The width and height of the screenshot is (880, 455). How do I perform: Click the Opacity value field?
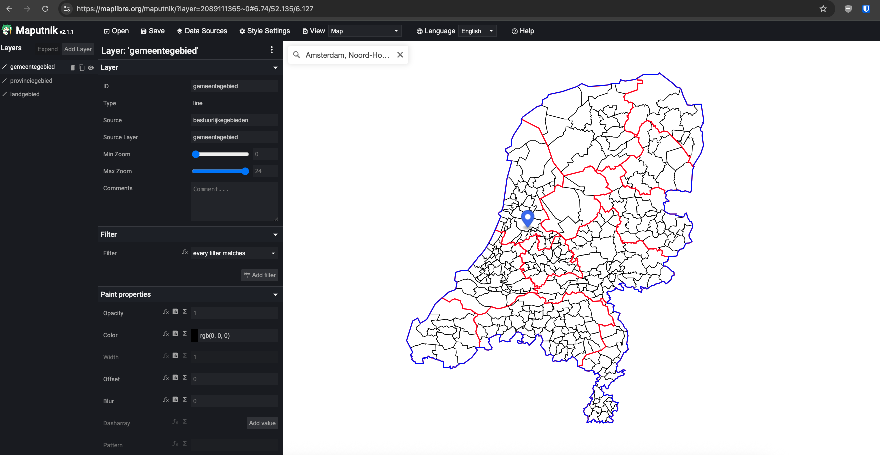click(x=234, y=313)
